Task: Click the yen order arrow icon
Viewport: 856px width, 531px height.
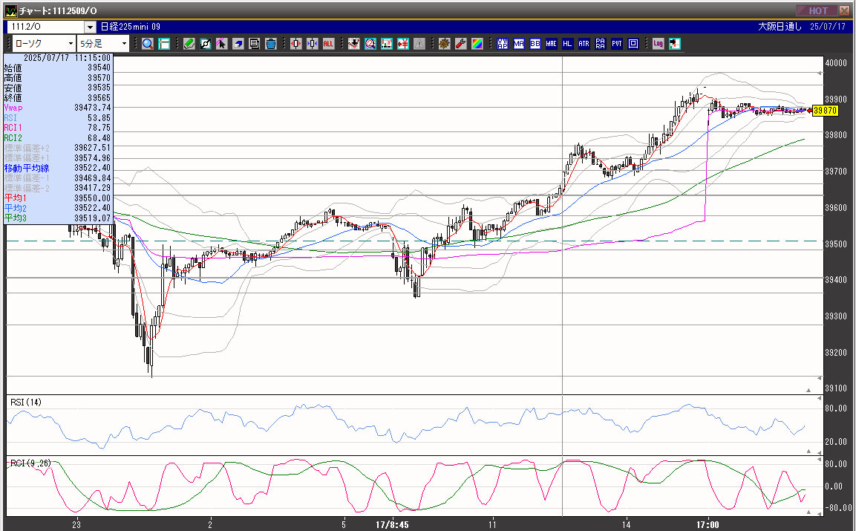Action: pyautogui.click(x=403, y=44)
